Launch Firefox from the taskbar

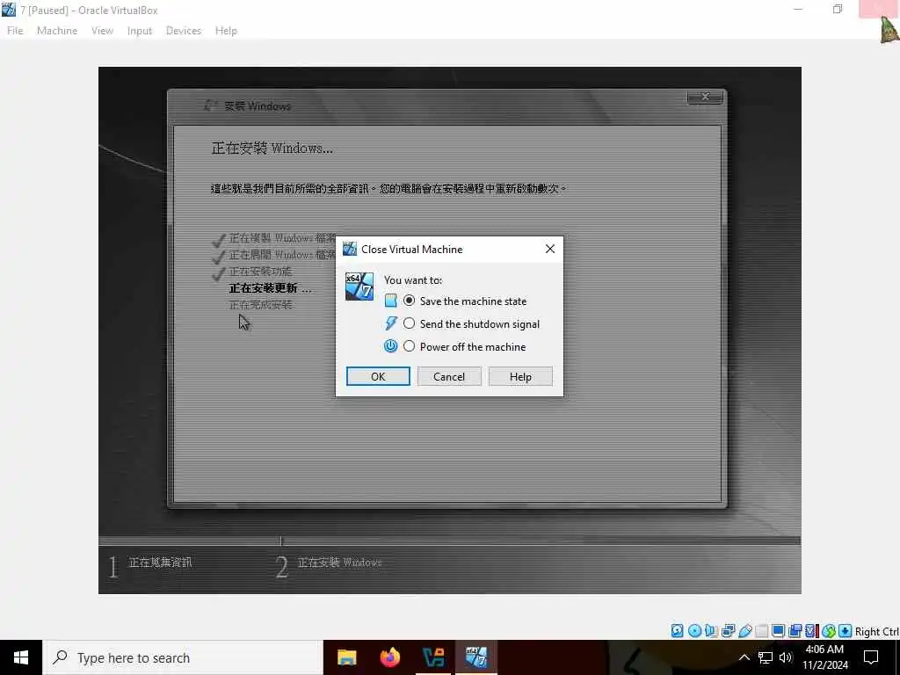(390, 657)
